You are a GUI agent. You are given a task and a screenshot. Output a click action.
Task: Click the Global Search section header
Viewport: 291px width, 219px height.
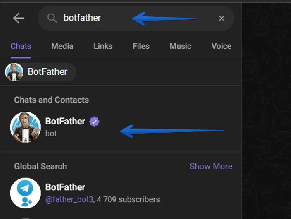coord(41,166)
